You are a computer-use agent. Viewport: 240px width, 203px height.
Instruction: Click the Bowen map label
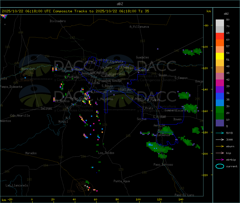178,119
